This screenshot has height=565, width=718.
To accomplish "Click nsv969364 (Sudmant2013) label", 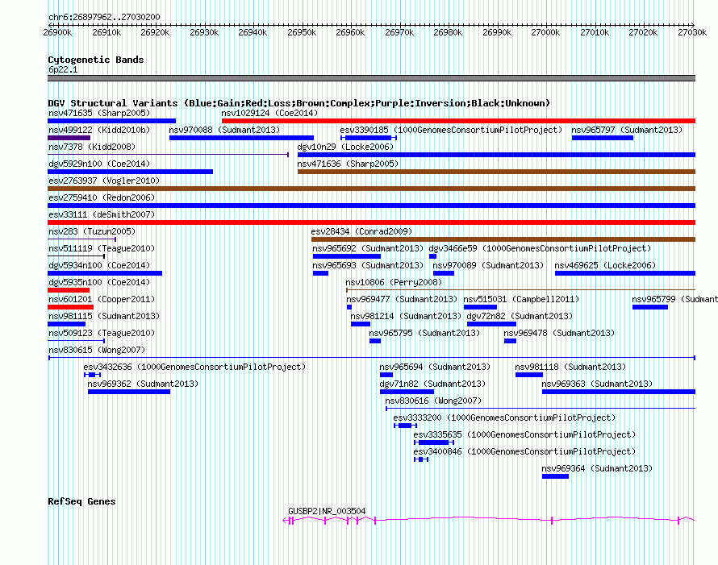I will [x=597, y=468].
